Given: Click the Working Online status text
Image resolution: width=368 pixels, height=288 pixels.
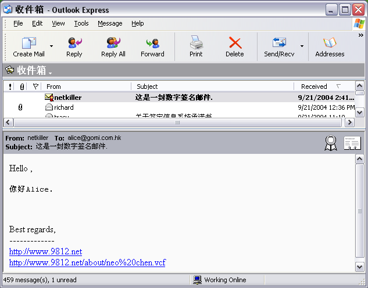Looking at the screenshot, I should (x=225, y=280).
